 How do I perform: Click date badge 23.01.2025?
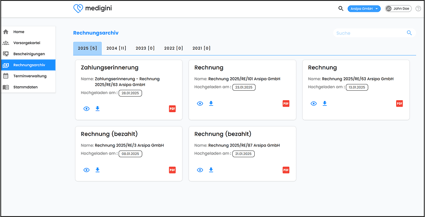pyautogui.click(x=244, y=88)
